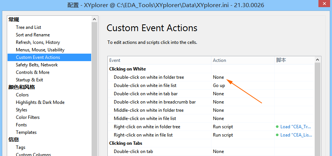Click the Action column header

(243, 60)
